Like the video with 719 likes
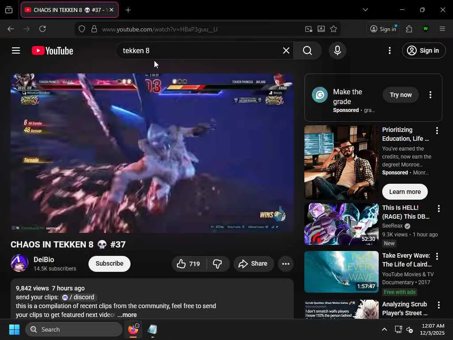Image resolution: width=453 pixels, height=340 pixels. click(189, 264)
